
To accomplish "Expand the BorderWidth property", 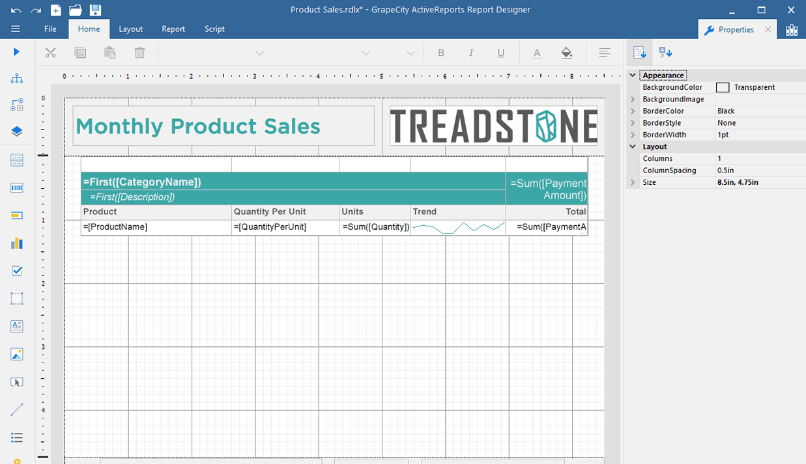I will pyautogui.click(x=633, y=135).
